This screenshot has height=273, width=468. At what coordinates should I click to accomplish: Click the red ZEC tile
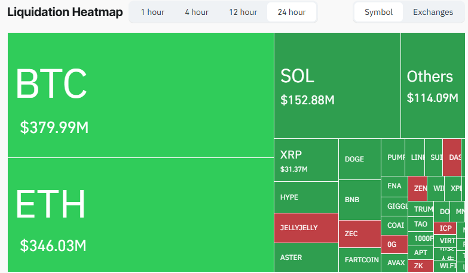[x=359, y=234]
